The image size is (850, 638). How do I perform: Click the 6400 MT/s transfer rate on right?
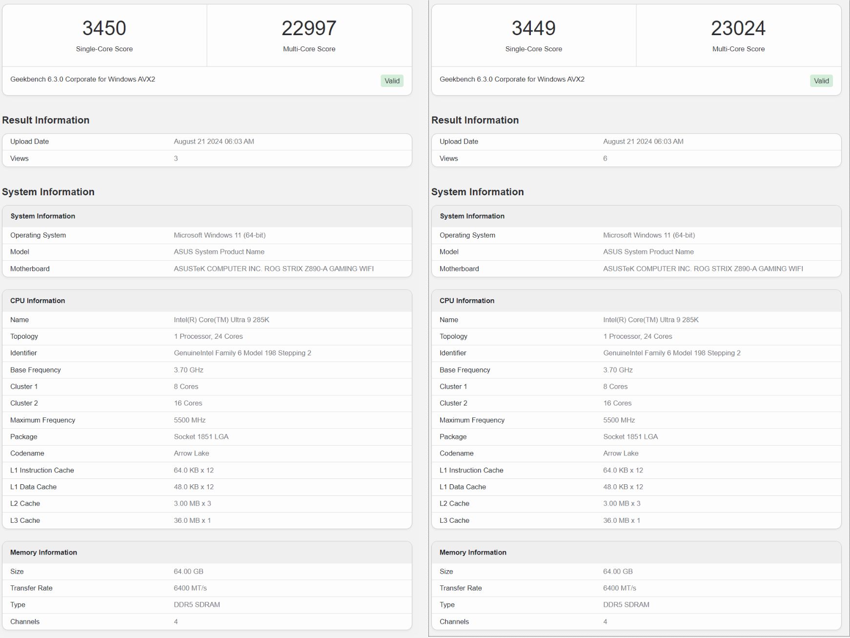pyautogui.click(x=620, y=588)
